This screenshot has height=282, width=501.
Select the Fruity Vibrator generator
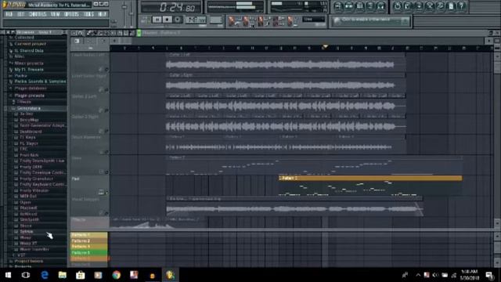point(34,190)
